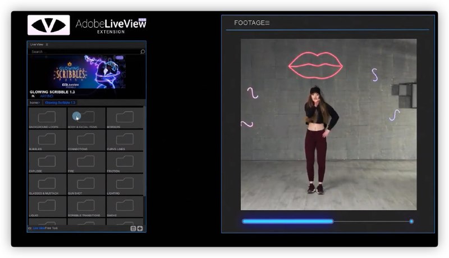
Task: Open the Bubbles folder
Action: pyautogui.click(x=47, y=140)
